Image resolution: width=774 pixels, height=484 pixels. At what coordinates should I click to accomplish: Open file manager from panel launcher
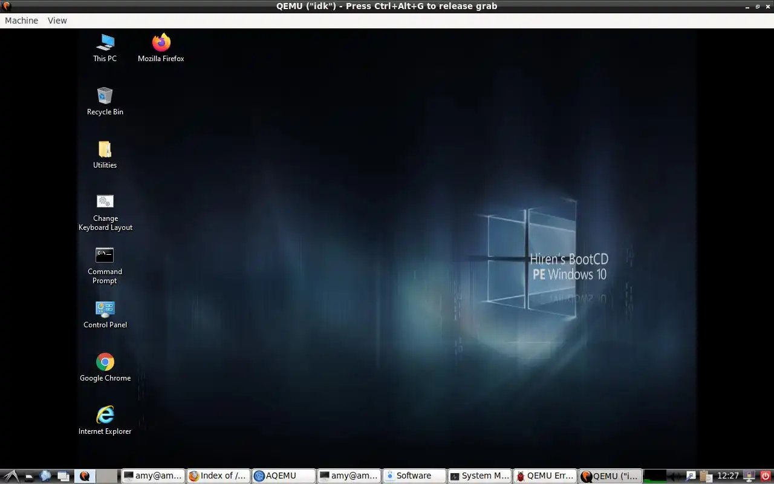click(x=28, y=476)
